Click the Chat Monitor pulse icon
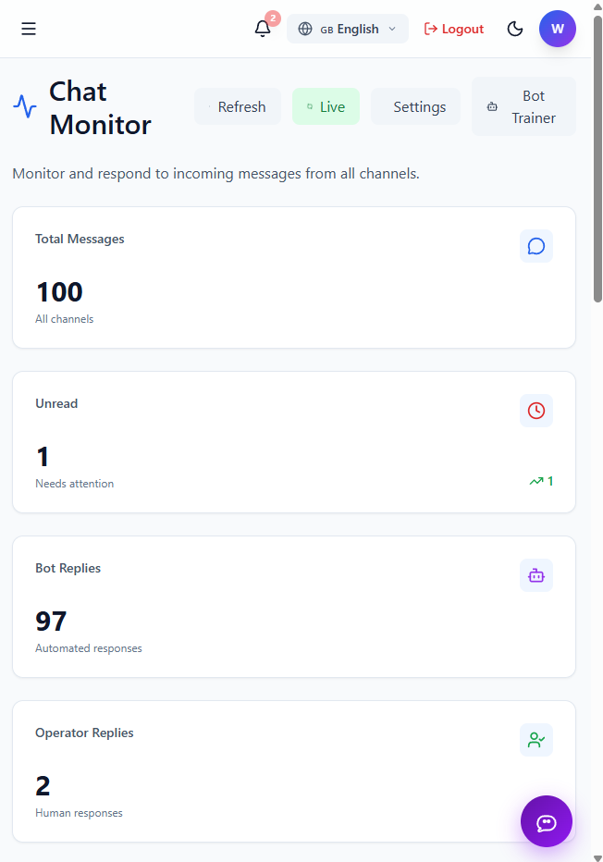Viewport: 603px width, 862px height. [25, 106]
